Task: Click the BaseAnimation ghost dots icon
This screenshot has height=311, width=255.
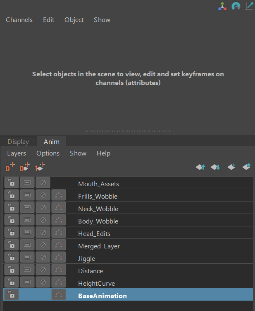Action: (x=59, y=294)
